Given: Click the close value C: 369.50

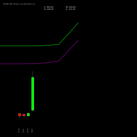Looking at the screenshot, I should pyautogui.click(x=48, y=7).
